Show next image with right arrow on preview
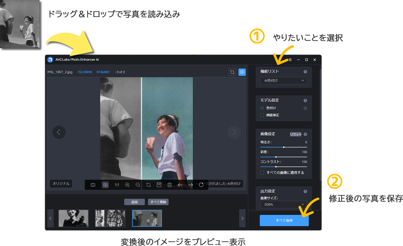Screen dimensions: 403x246 [234, 132]
